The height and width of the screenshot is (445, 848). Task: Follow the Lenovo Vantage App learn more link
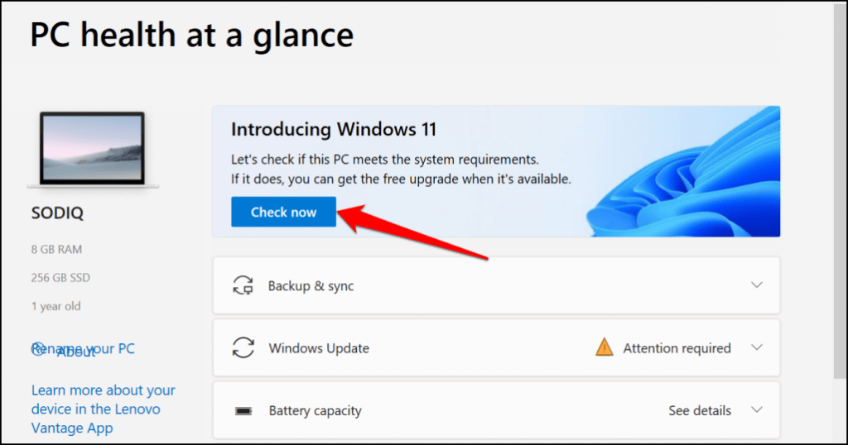(103, 409)
